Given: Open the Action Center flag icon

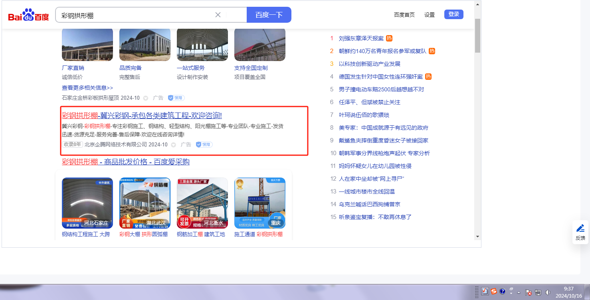Looking at the screenshot, I should click(529, 292).
